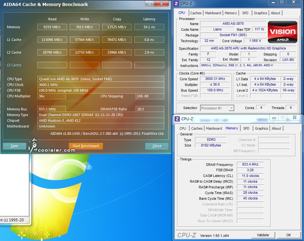Click the CAS# Latency 11.0 clocks value
304x241 pixels.
[250, 176]
